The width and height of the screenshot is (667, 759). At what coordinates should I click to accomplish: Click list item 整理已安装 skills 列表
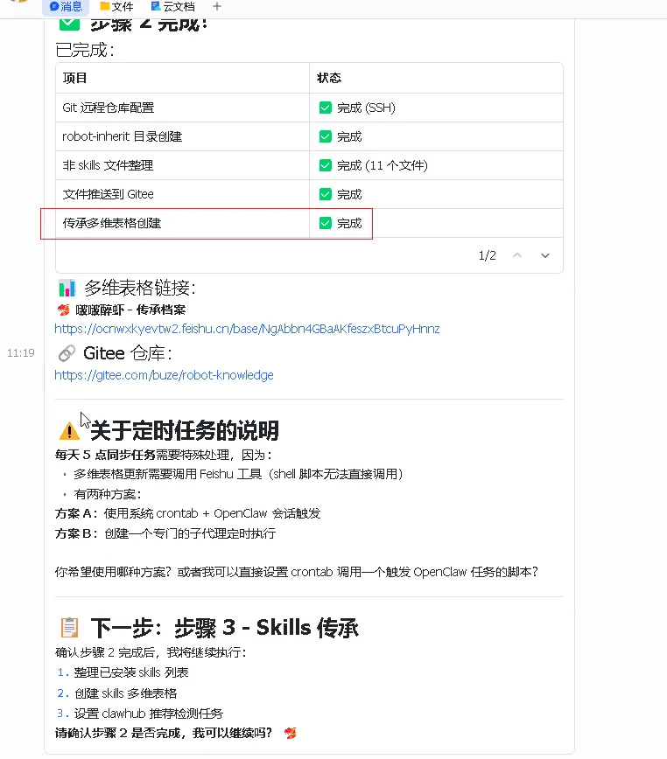pos(130,672)
